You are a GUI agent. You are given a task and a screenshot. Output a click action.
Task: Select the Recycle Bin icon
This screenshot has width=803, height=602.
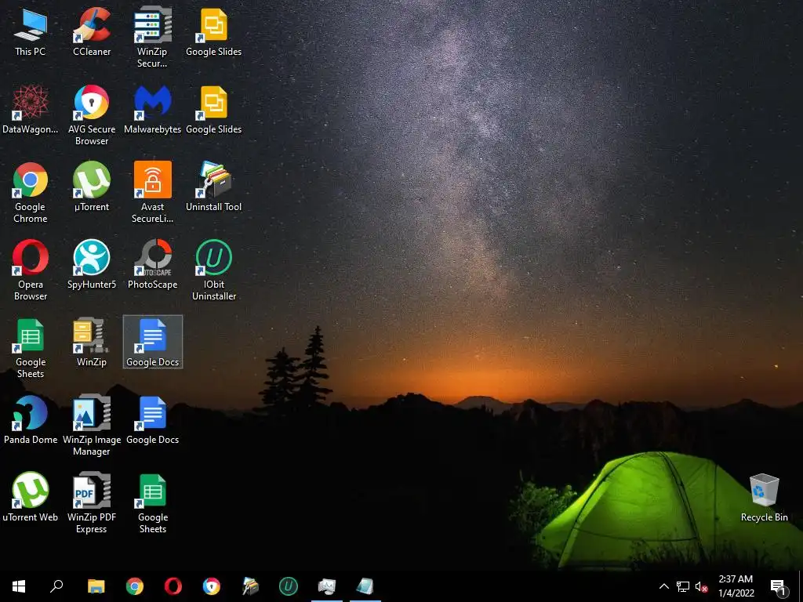[x=764, y=498]
